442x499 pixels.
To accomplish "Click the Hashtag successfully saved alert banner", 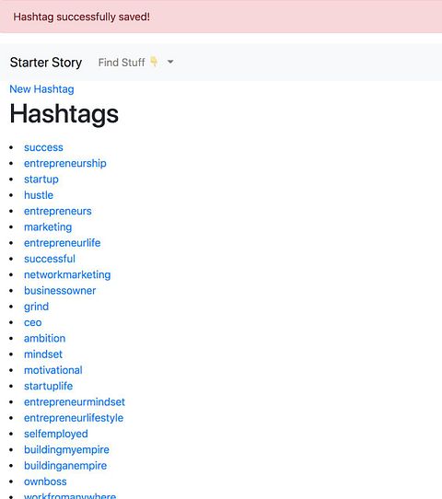I will [x=221, y=17].
